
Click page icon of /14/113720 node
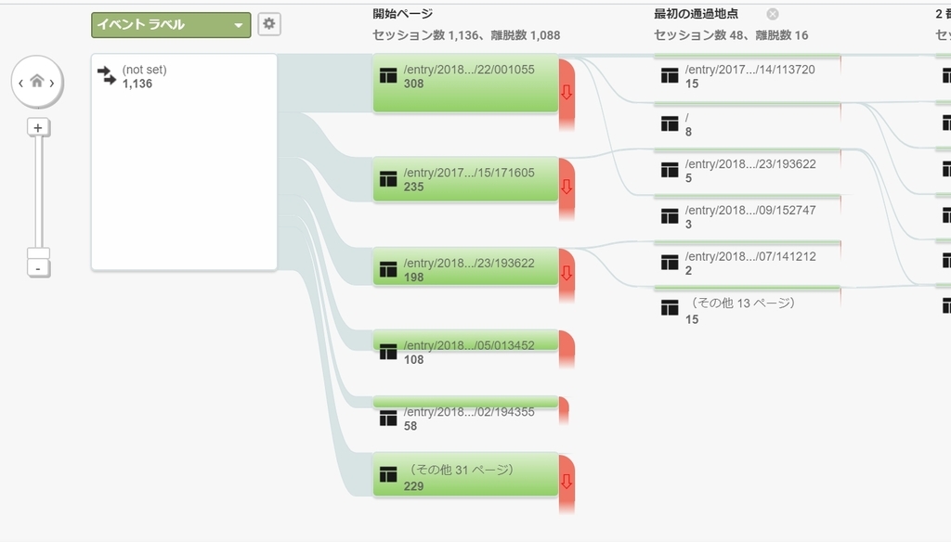670,76
